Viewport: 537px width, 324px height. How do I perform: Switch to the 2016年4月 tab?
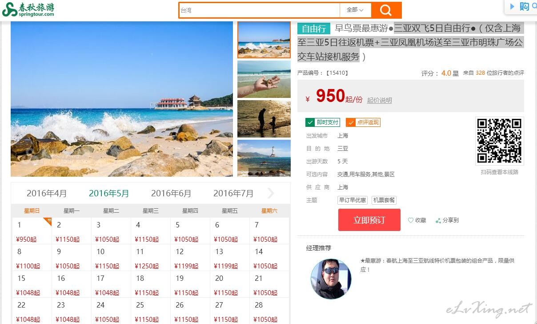pyautogui.click(x=47, y=193)
